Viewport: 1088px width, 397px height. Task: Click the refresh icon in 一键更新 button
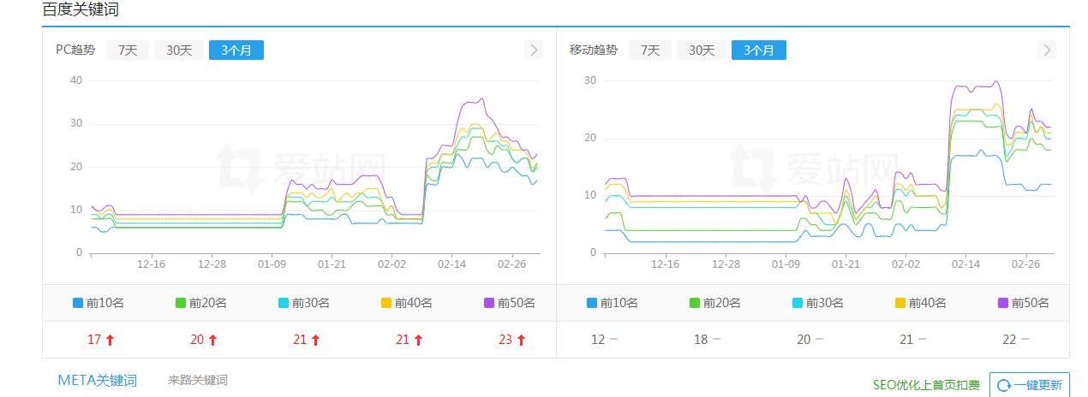click(1004, 386)
